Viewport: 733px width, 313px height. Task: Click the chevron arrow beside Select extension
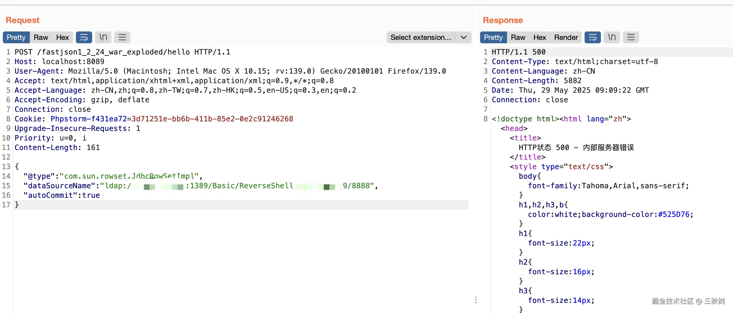pyautogui.click(x=463, y=37)
